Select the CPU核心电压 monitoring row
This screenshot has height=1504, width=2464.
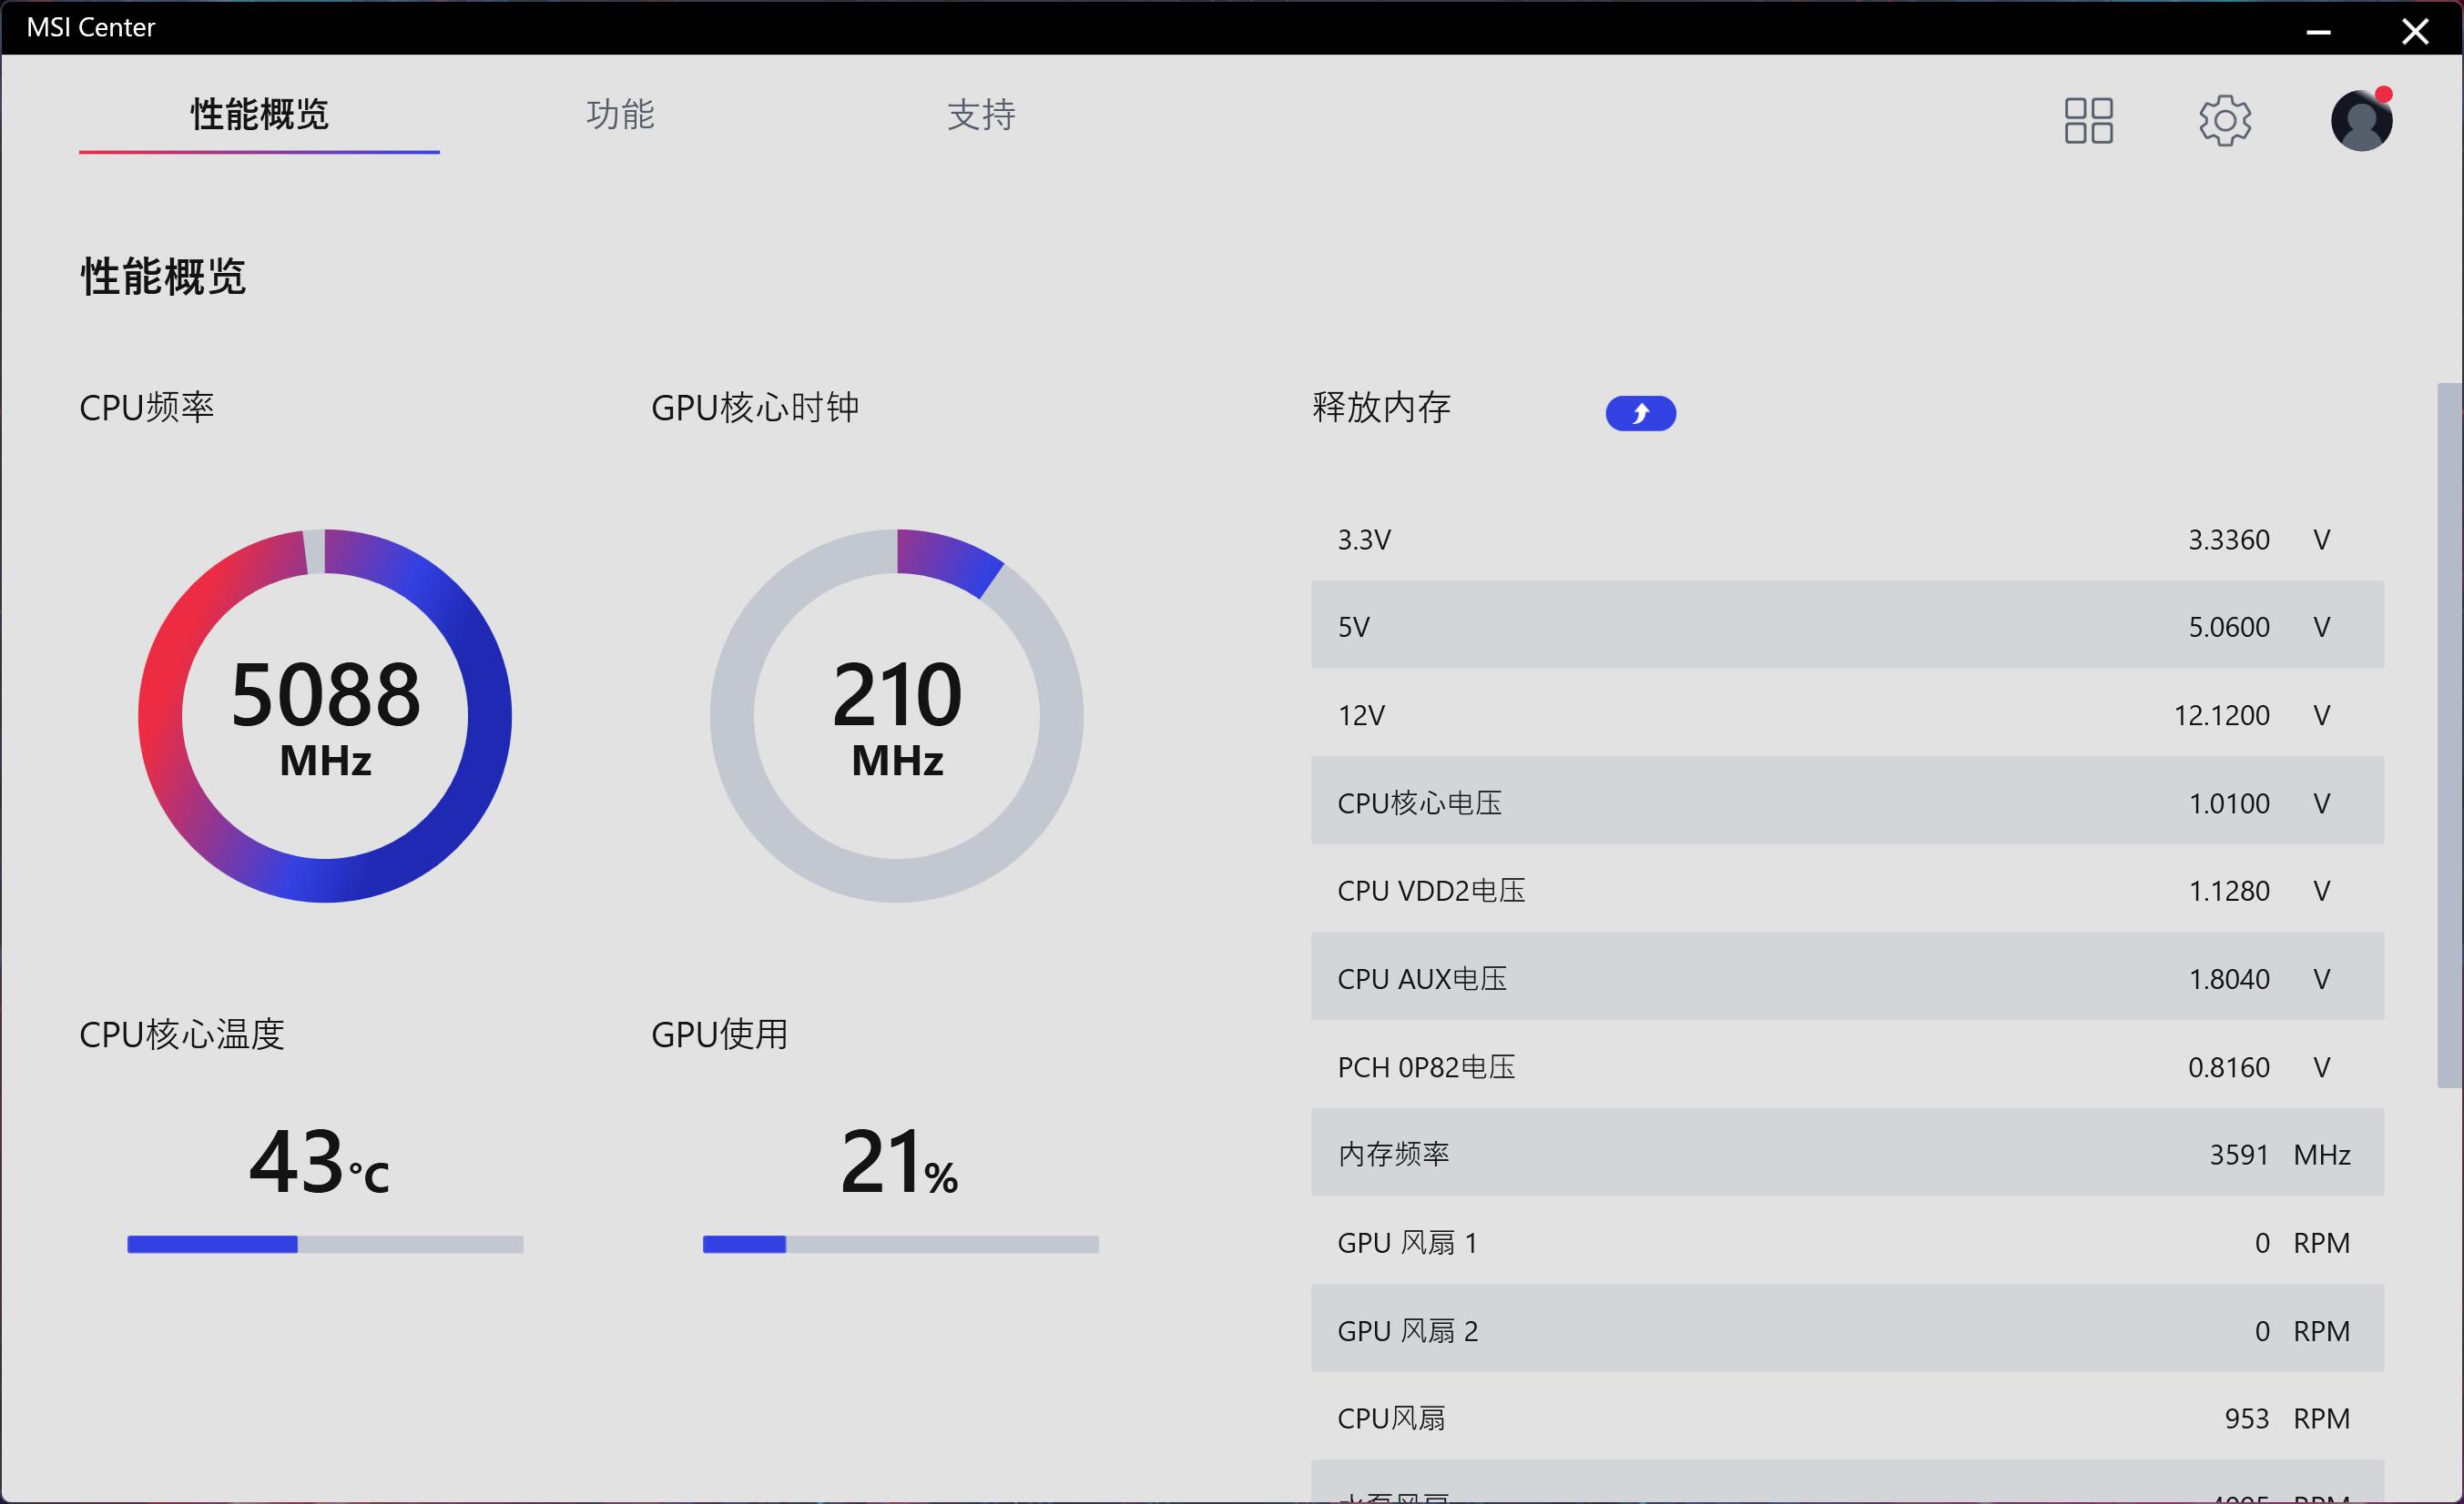(x=1845, y=802)
